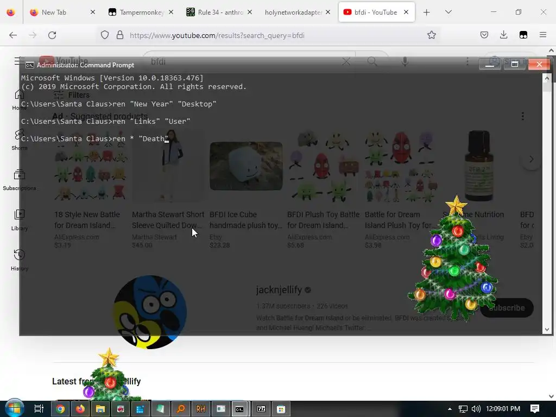This screenshot has width=556, height=417.
Task: Launch Google Chrome from the taskbar
Action: pos(60,409)
